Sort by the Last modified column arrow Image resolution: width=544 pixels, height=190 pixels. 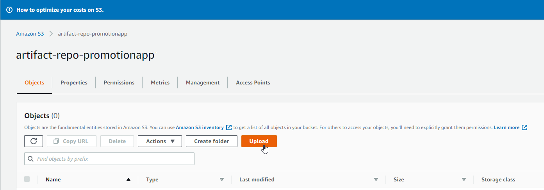click(376, 180)
